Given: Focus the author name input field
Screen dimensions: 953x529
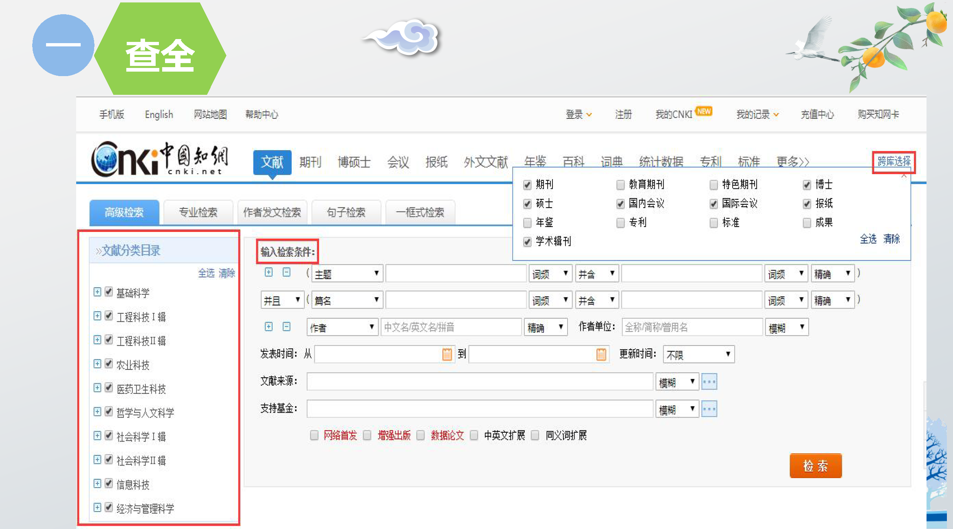Looking at the screenshot, I should tap(451, 327).
